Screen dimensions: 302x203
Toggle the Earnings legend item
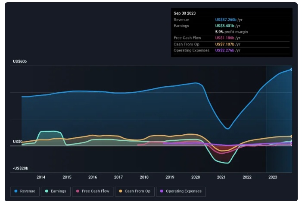click(x=56, y=191)
